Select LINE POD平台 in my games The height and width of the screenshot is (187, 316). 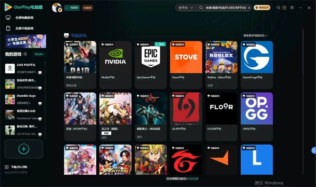pyautogui.click(x=24, y=69)
